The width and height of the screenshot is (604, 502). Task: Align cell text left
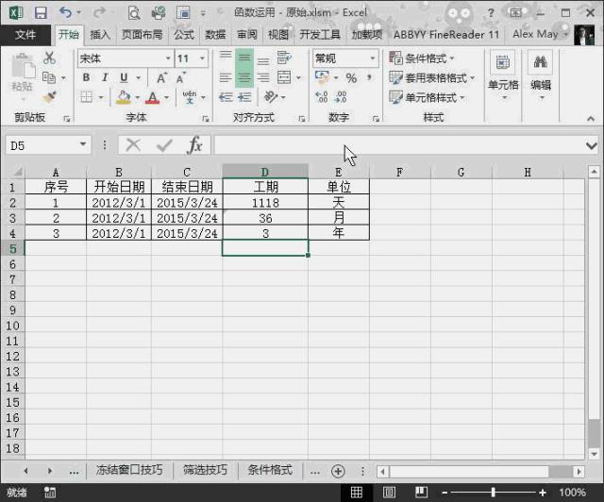[226, 78]
